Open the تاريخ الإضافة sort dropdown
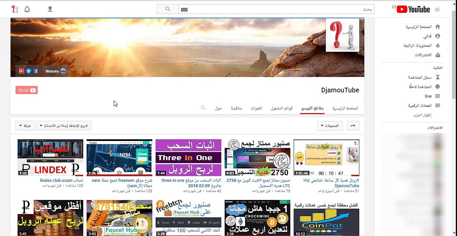This screenshot has height=236, width=457. [64, 126]
